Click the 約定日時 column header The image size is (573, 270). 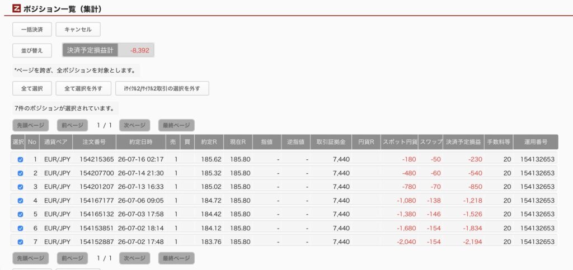click(x=141, y=142)
